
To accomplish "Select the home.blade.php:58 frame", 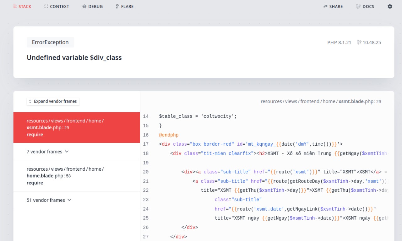I will click(77, 176).
